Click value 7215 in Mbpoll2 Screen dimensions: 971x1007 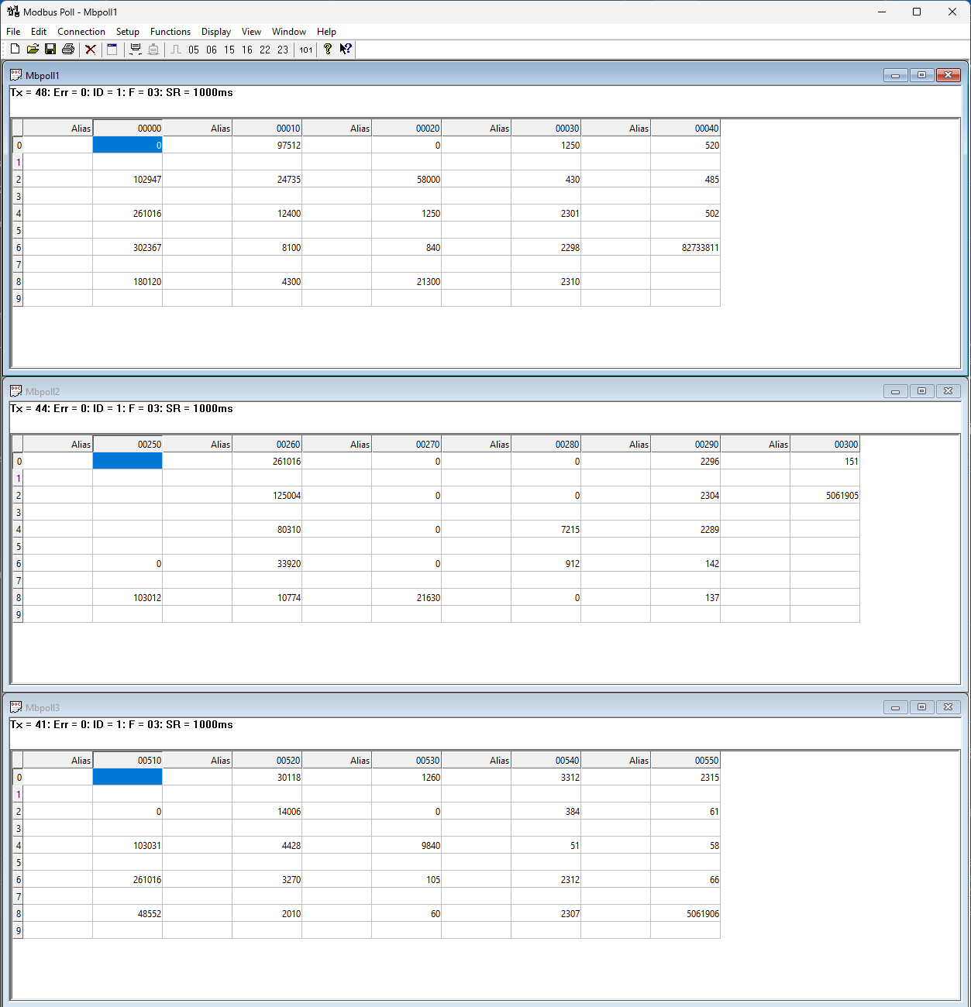[x=570, y=530]
